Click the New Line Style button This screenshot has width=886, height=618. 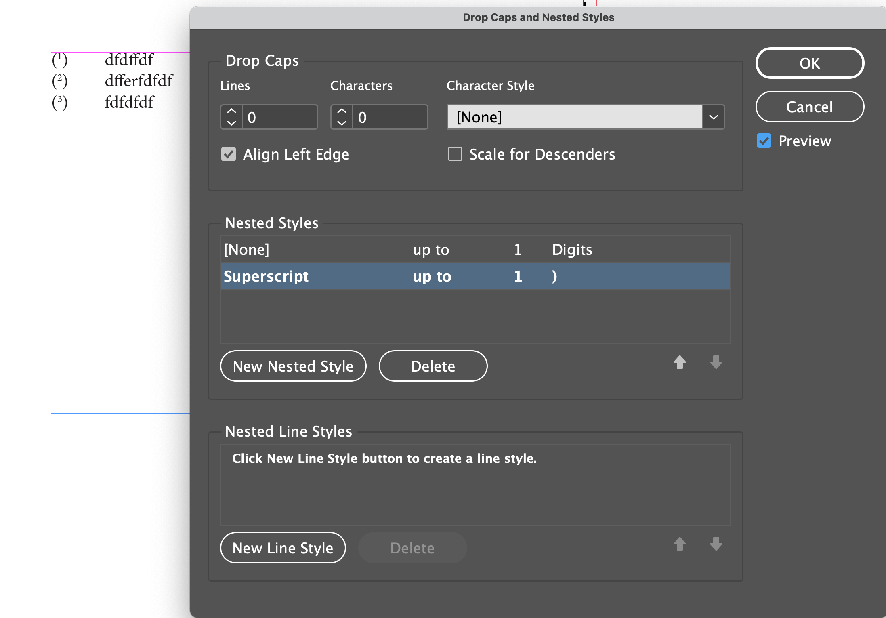click(283, 548)
